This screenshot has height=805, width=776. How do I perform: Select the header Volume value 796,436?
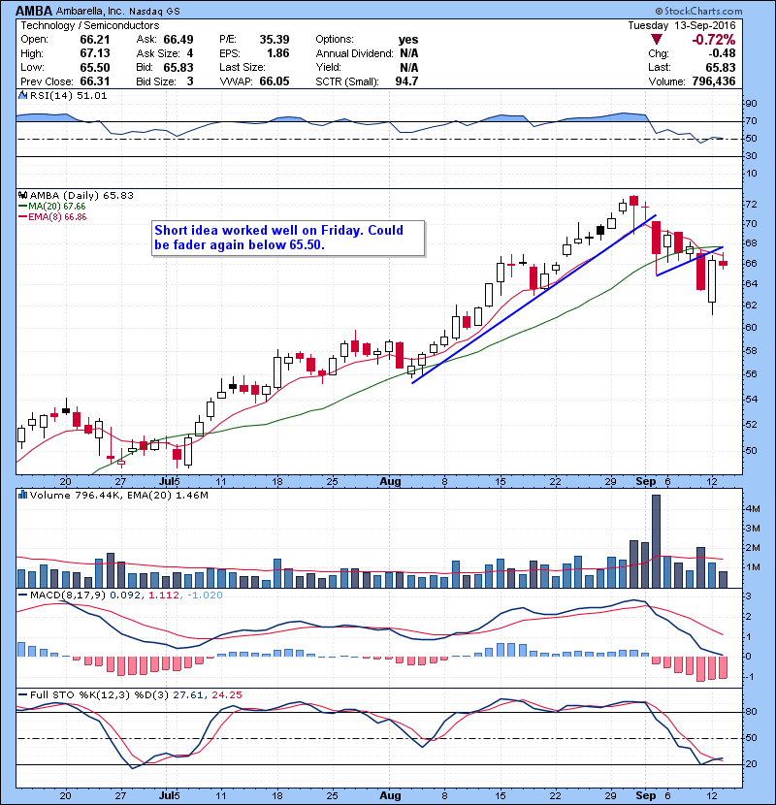(714, 81)
